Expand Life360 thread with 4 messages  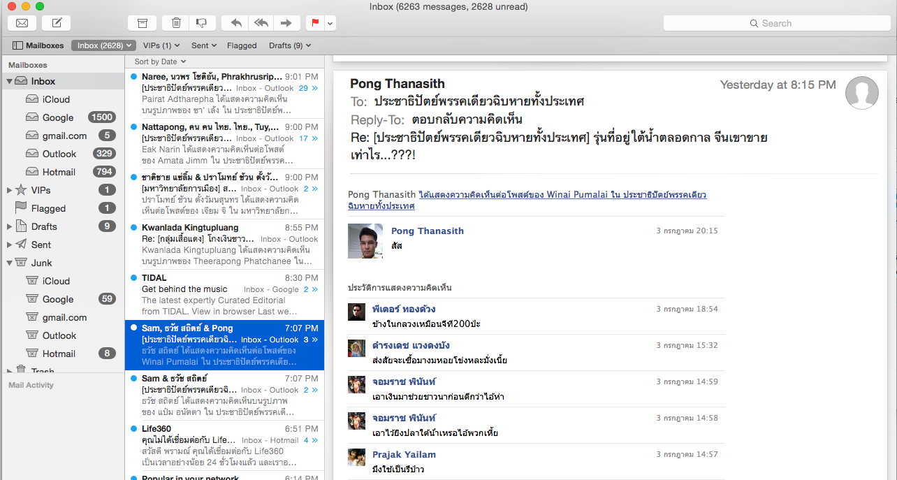point(314,440)
